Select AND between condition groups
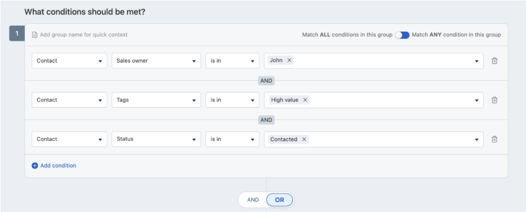This screenshot has width=526, height=212. click(253, 200)
